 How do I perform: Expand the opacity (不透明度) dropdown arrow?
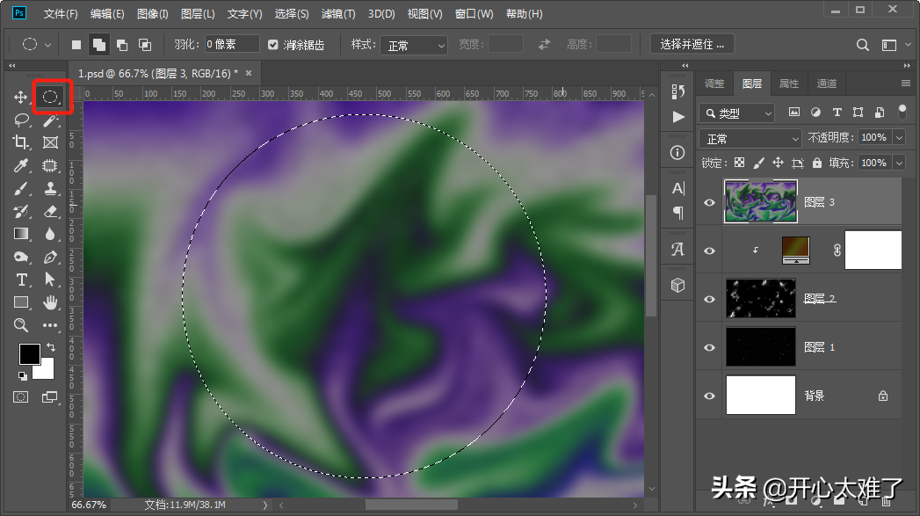(x=898, y=138)
